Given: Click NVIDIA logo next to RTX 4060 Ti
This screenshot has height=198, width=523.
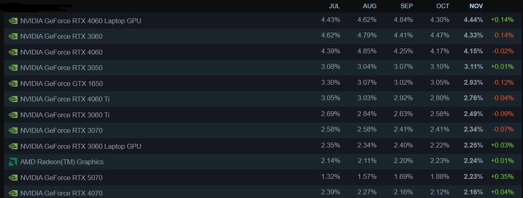Looking at the screenshot, I should 13,99.
